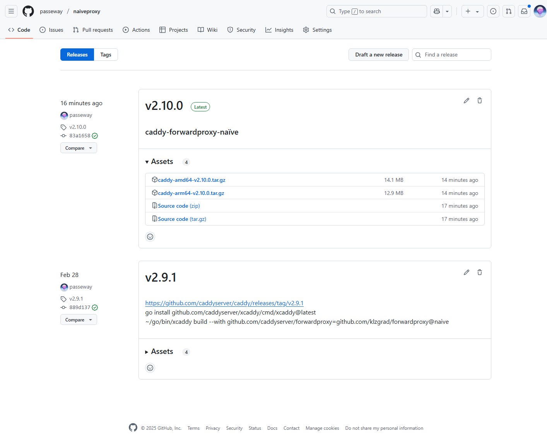Open the user profile avatar menu

coord(540,11)
